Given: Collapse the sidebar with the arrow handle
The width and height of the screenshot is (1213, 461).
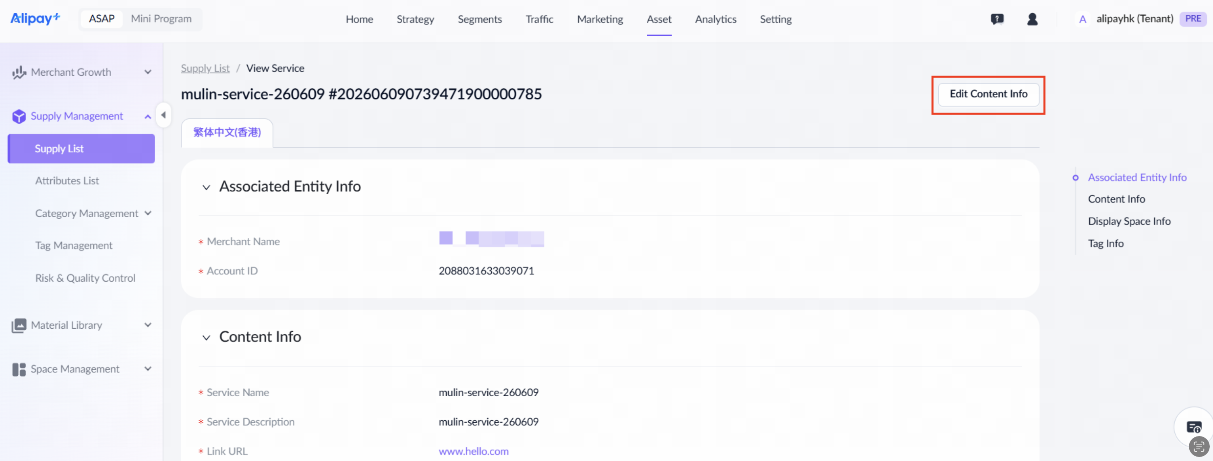Looking at the screenshot, I should coord(164,115).
